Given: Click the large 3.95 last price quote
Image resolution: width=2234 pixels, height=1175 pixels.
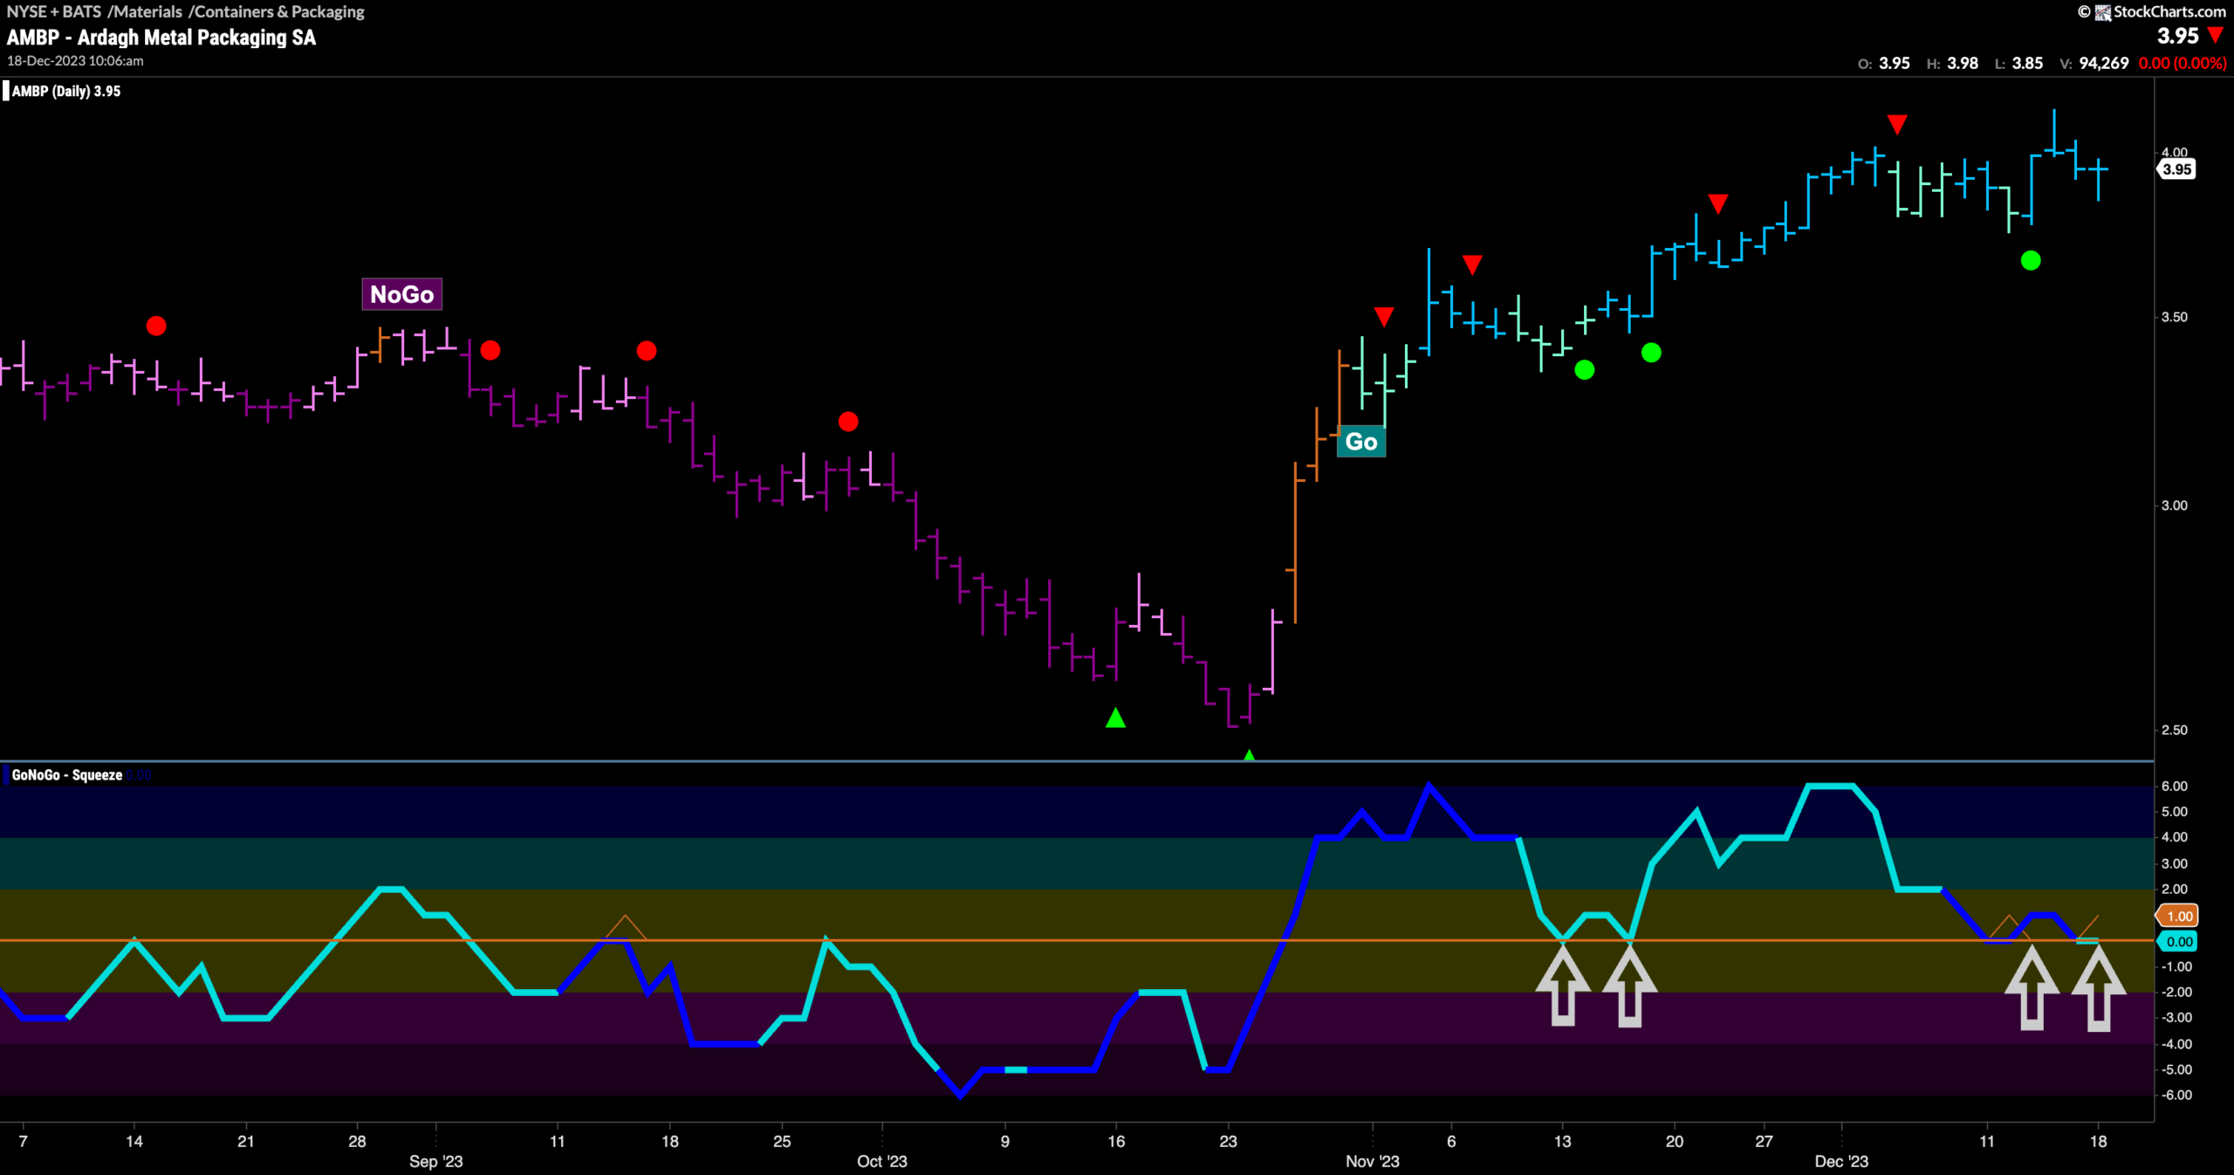Looking at the screenshot, I should [x=2177, y=36].
